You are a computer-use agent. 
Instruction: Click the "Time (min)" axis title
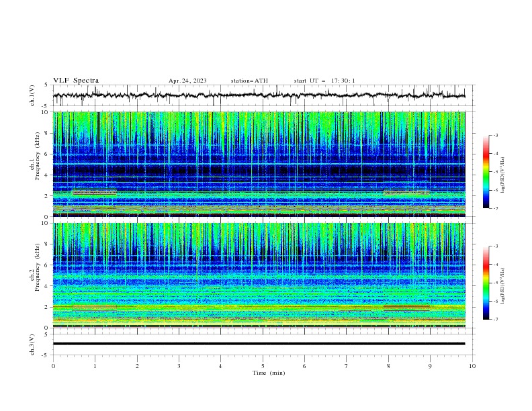(x=269, y=373)
